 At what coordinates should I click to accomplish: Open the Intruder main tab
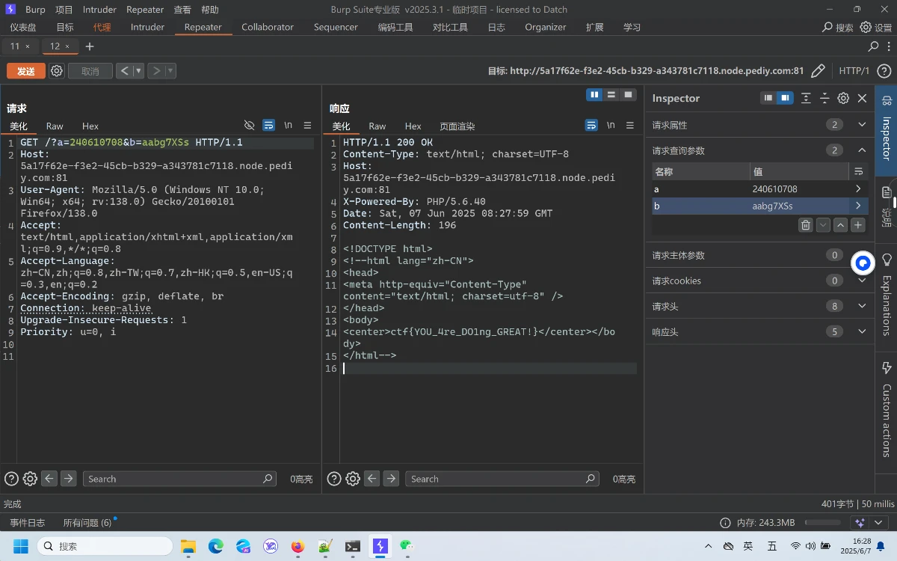[147, 27]
